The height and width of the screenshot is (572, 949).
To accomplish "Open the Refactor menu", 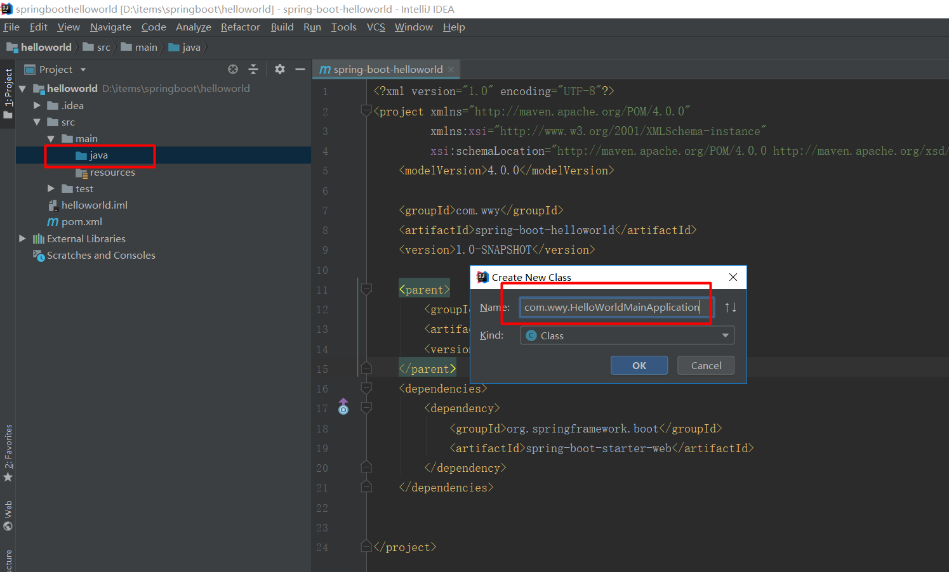I will coord(241,27).
